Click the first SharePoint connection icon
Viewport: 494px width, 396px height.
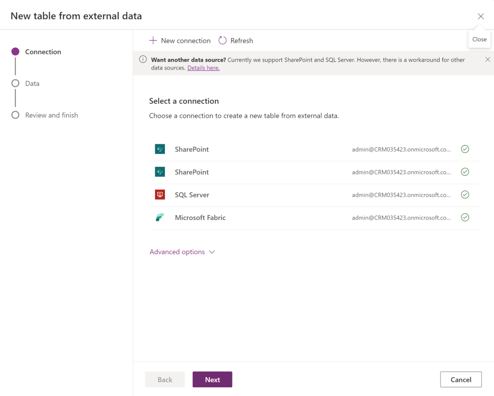click(x=160, y=150)
